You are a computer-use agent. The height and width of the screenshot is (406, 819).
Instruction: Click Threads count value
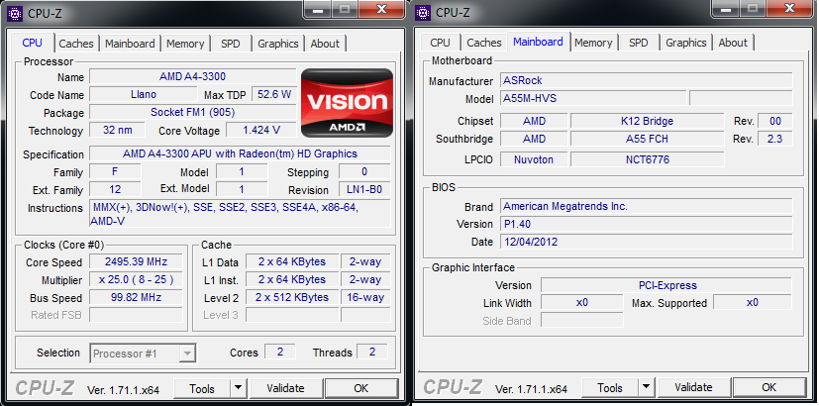coord(372,352)
